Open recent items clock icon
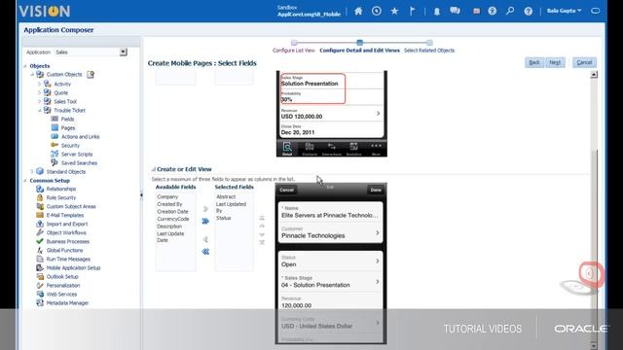 [377, 11]
